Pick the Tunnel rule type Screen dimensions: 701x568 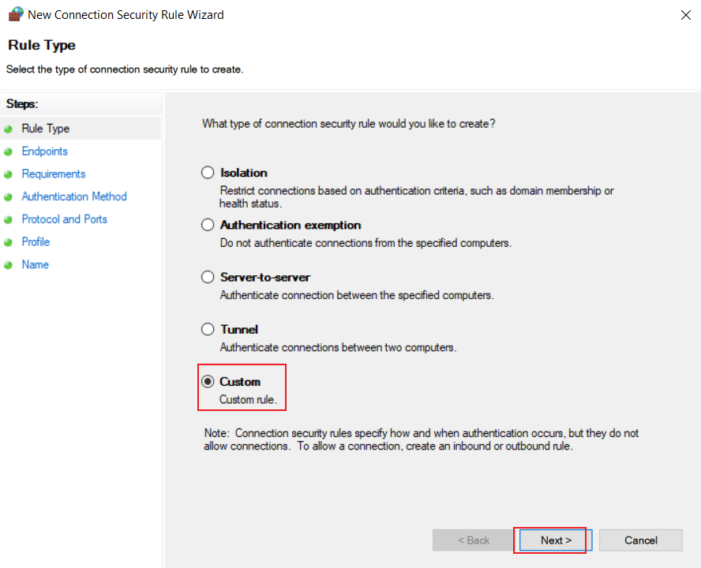click(208, 329)
